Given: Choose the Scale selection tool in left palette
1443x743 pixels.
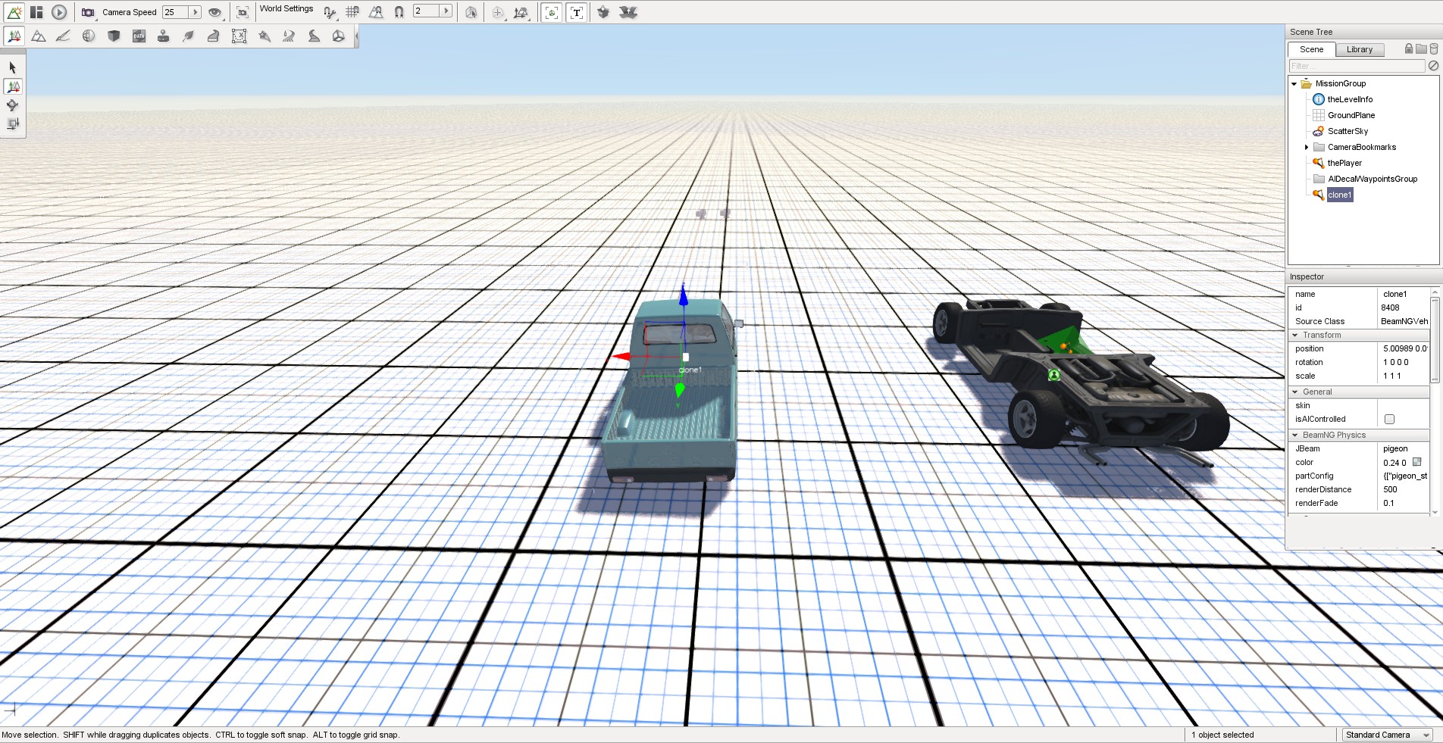Looking at the screenshot, I should coord(13,124).
